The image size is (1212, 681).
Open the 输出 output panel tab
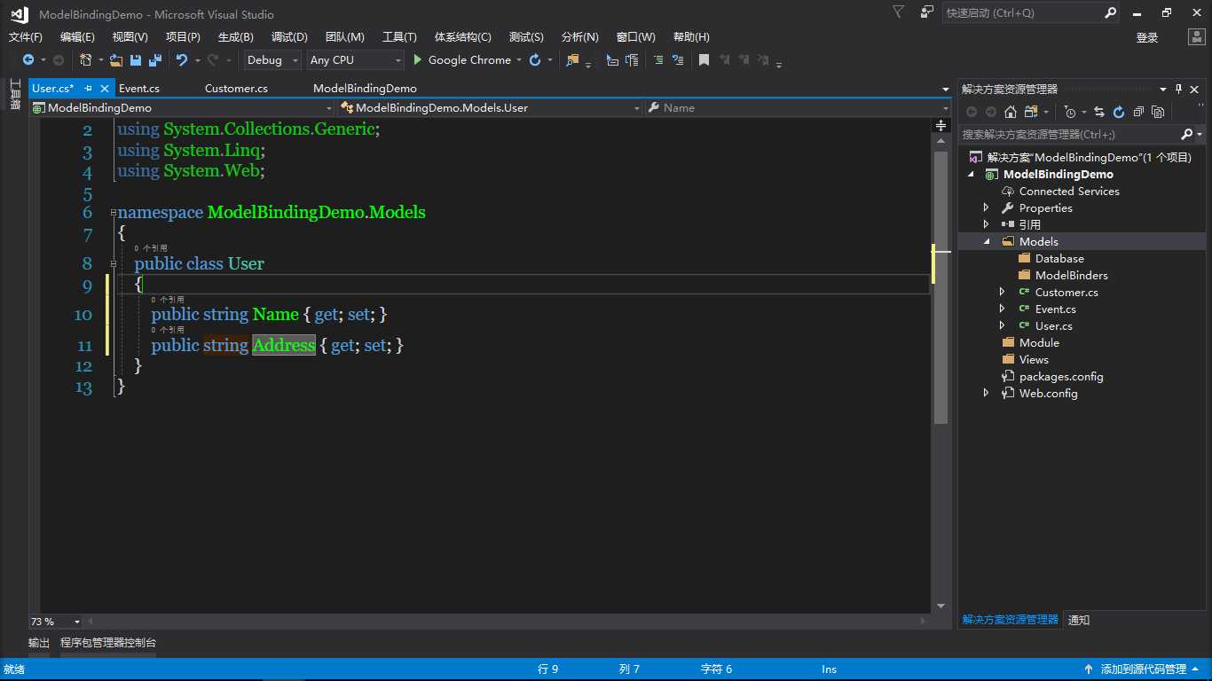tap(39, 643)
